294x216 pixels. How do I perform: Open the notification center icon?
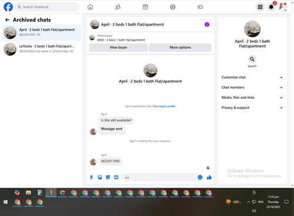[x=286, y=202]
